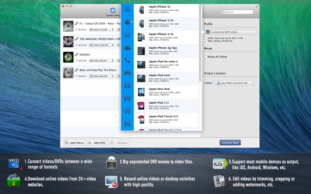Choose the Apple iPhone 3g/3gs profile

coord(166,51)
